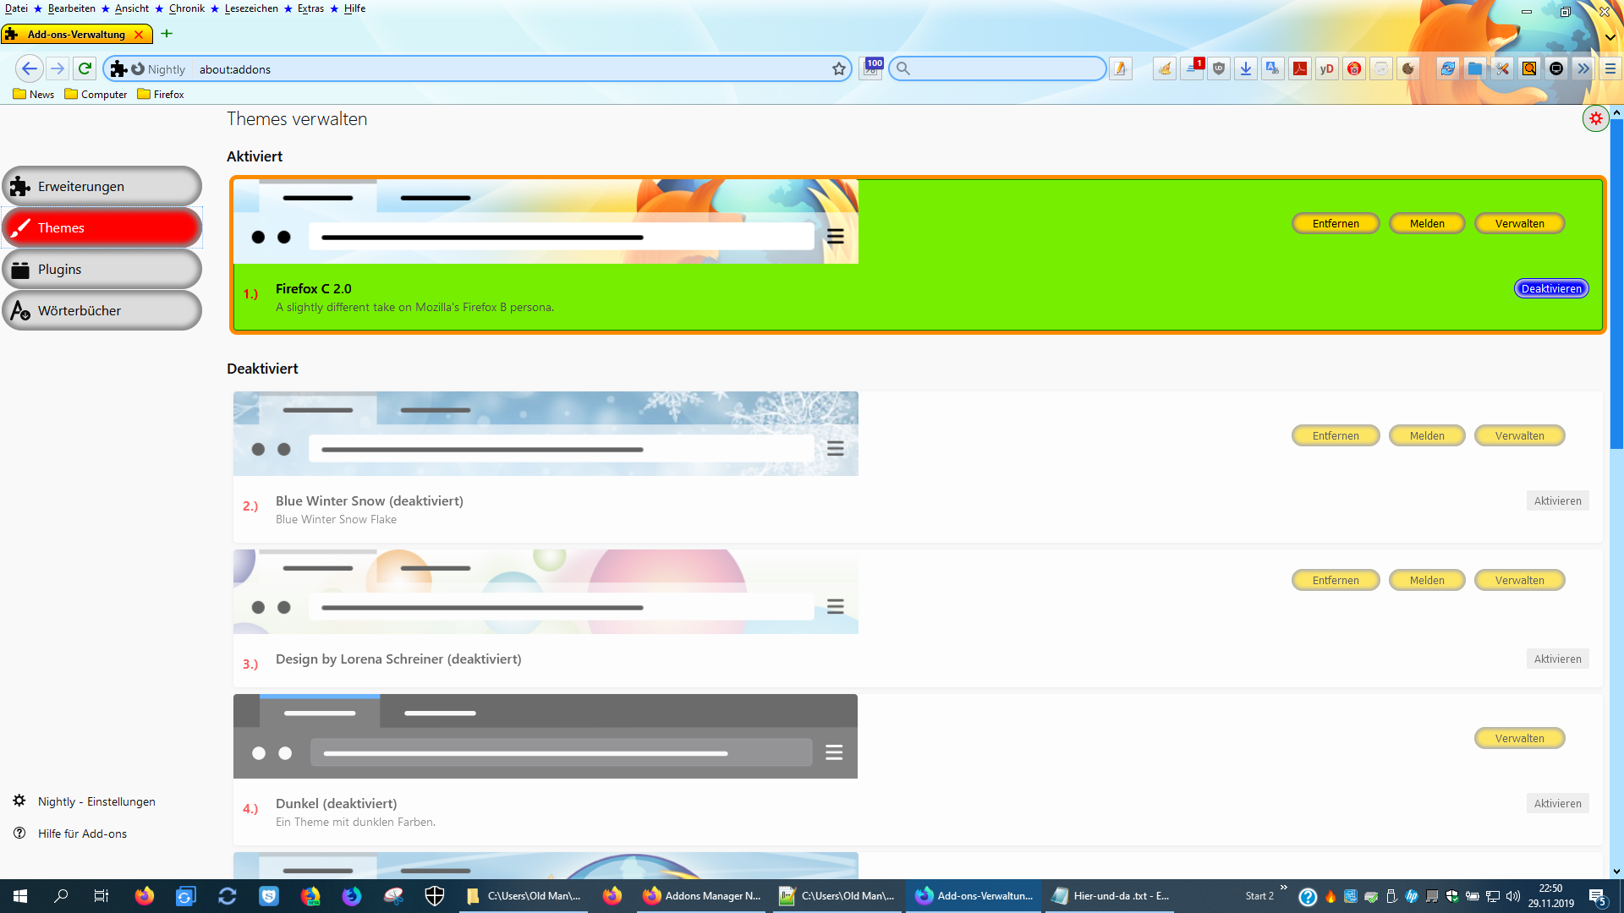
Task: Reload the page with the green refresh icon
Action: pyautogui.click(x=85, y=68)
